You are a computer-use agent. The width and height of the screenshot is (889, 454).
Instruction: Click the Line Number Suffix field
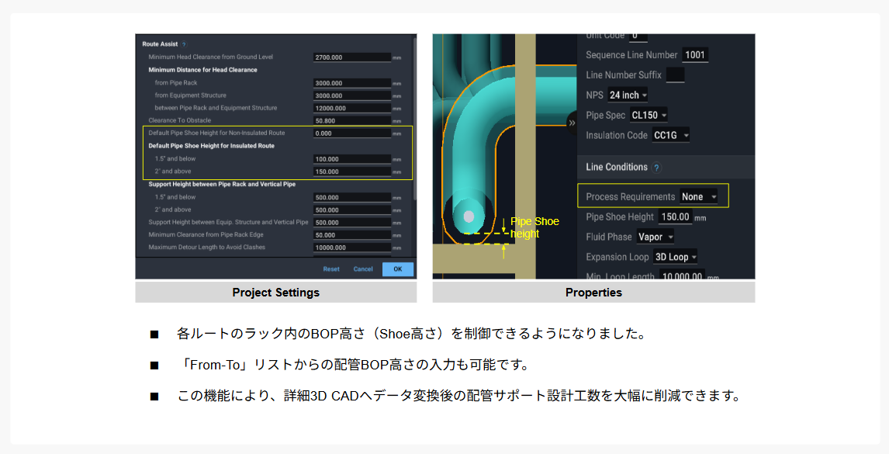point(675,75)
